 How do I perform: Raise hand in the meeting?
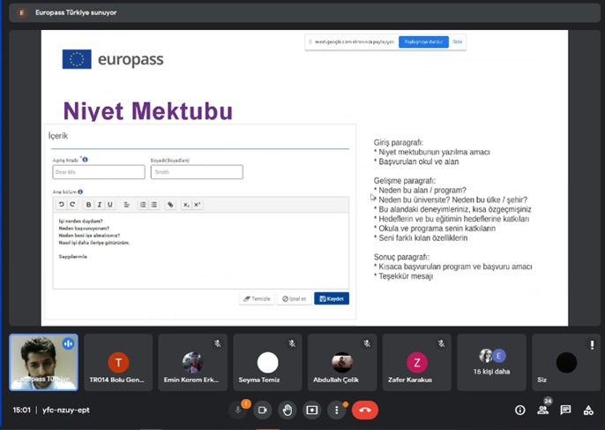tap(287, 410)
